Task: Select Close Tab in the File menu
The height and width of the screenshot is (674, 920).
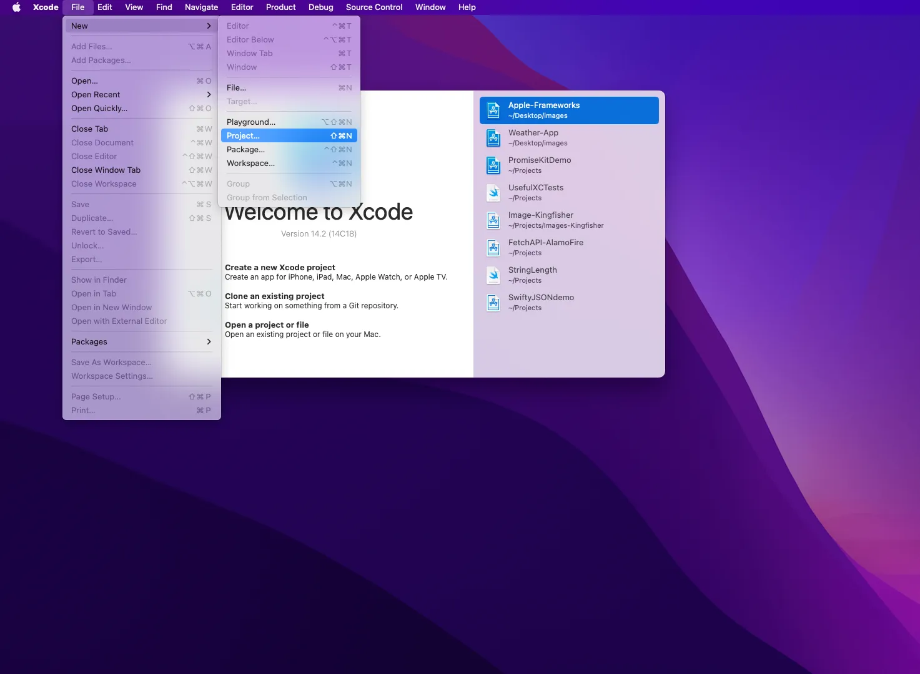Action: 142,129
